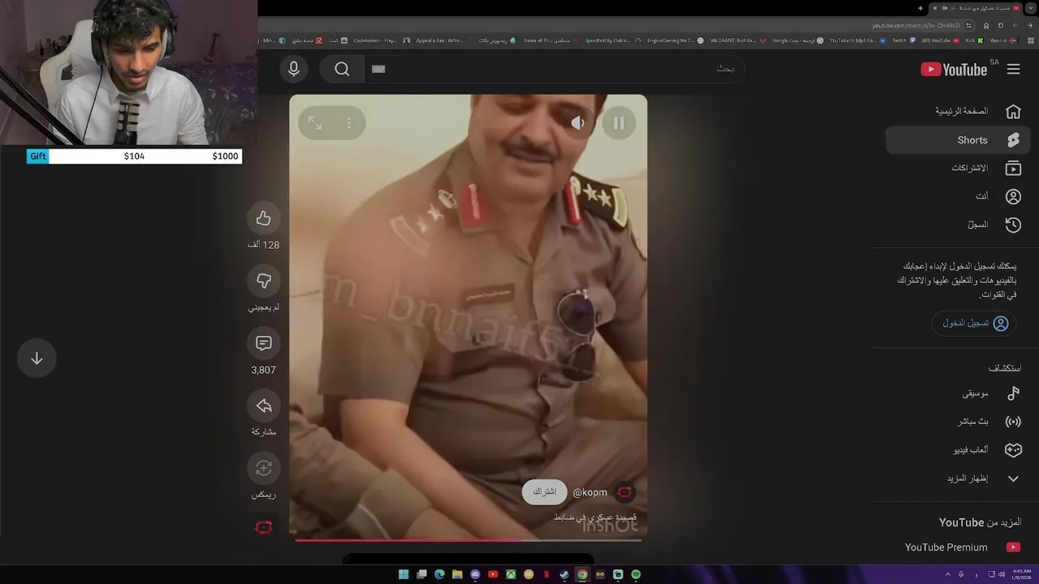
Task: Open Spotify from the taskbar
Action: click(636, 574)
